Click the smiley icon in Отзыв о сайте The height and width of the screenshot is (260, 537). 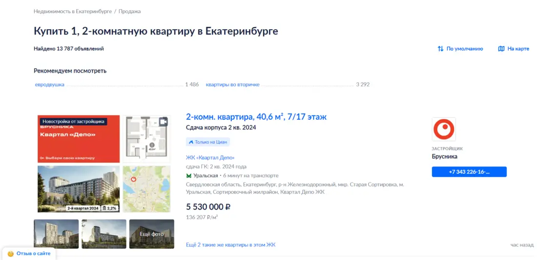(10, 254)
